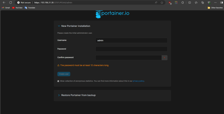Open Browser essentials heart icon
This screenshot has width=224, height=114.
click(x=209, y=3)
